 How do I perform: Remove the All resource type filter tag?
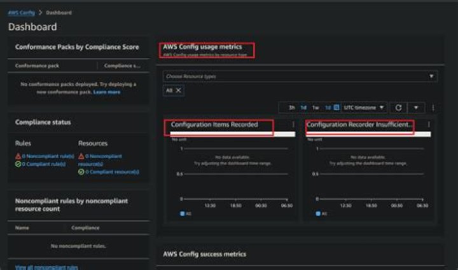(178, 90)
